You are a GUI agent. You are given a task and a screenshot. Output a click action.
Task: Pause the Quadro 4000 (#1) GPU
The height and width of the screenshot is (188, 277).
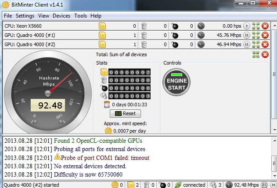coord(247,35)
